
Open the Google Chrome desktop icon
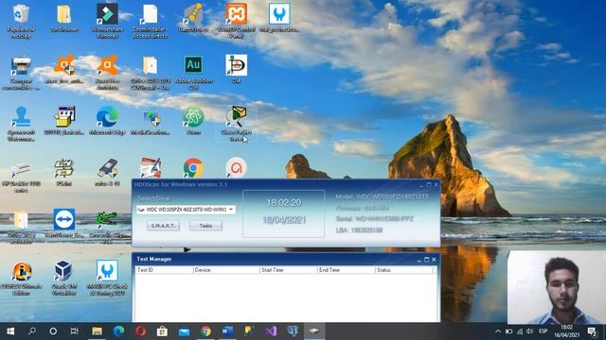193,168
